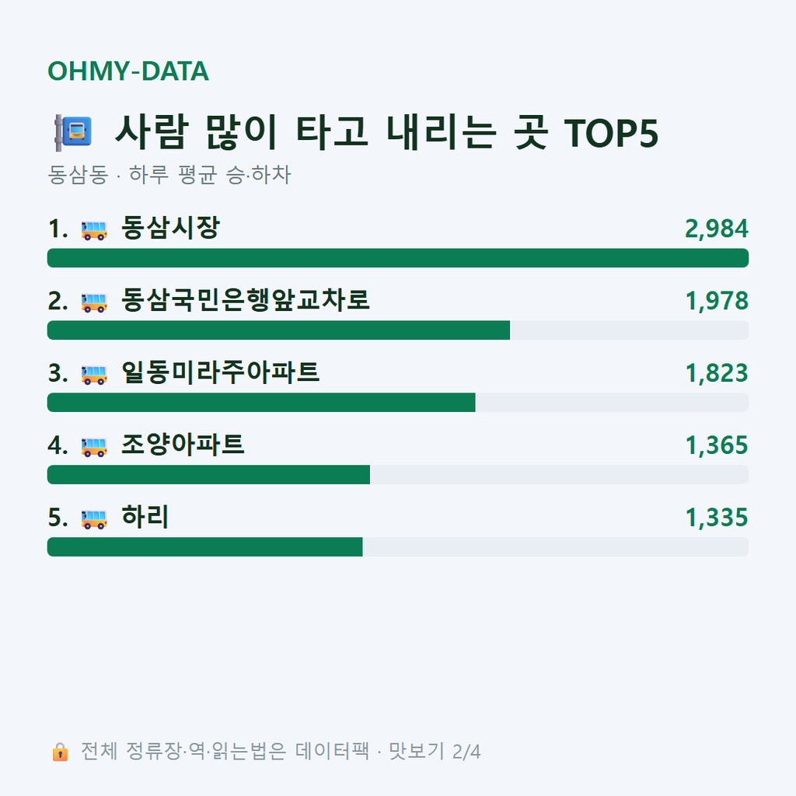Click the bus icon next to 하리

coord(94,518)
